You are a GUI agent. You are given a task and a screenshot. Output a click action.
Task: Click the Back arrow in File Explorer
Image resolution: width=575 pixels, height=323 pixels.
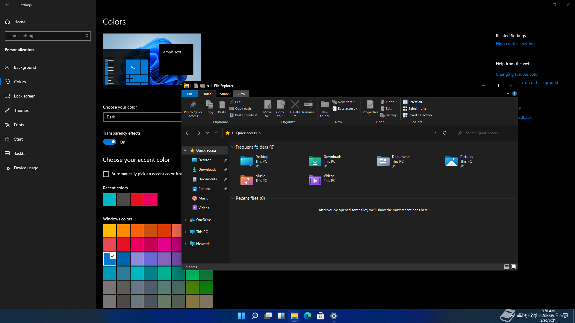click(188, 133)
